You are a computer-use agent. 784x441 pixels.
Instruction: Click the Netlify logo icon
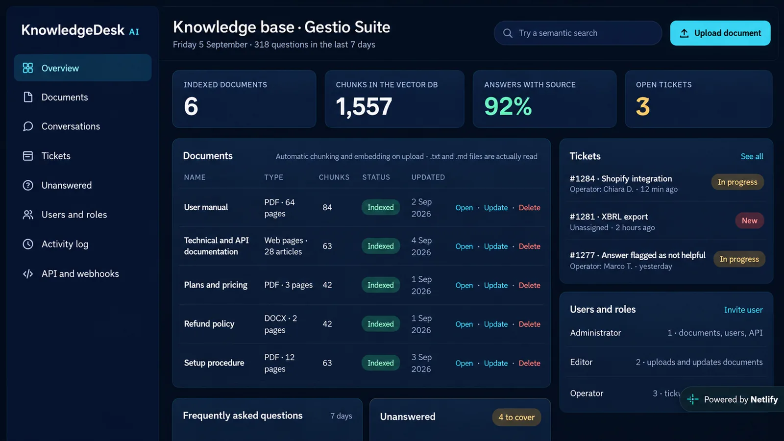(x=692, y=399)
